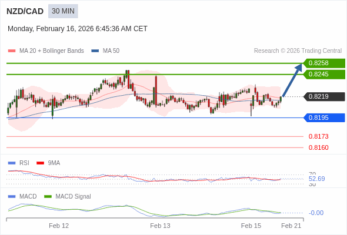Click the date and time line

78,29
